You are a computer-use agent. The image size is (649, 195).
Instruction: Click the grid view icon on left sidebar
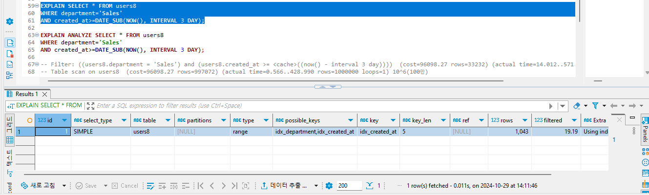click(10, 140)
